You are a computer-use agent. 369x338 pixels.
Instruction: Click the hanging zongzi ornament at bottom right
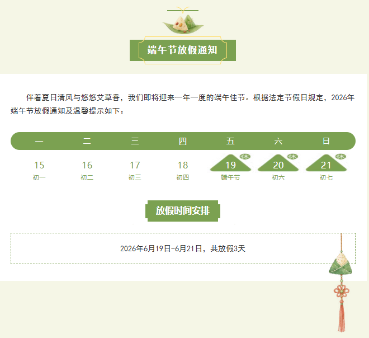coord(340,264)
